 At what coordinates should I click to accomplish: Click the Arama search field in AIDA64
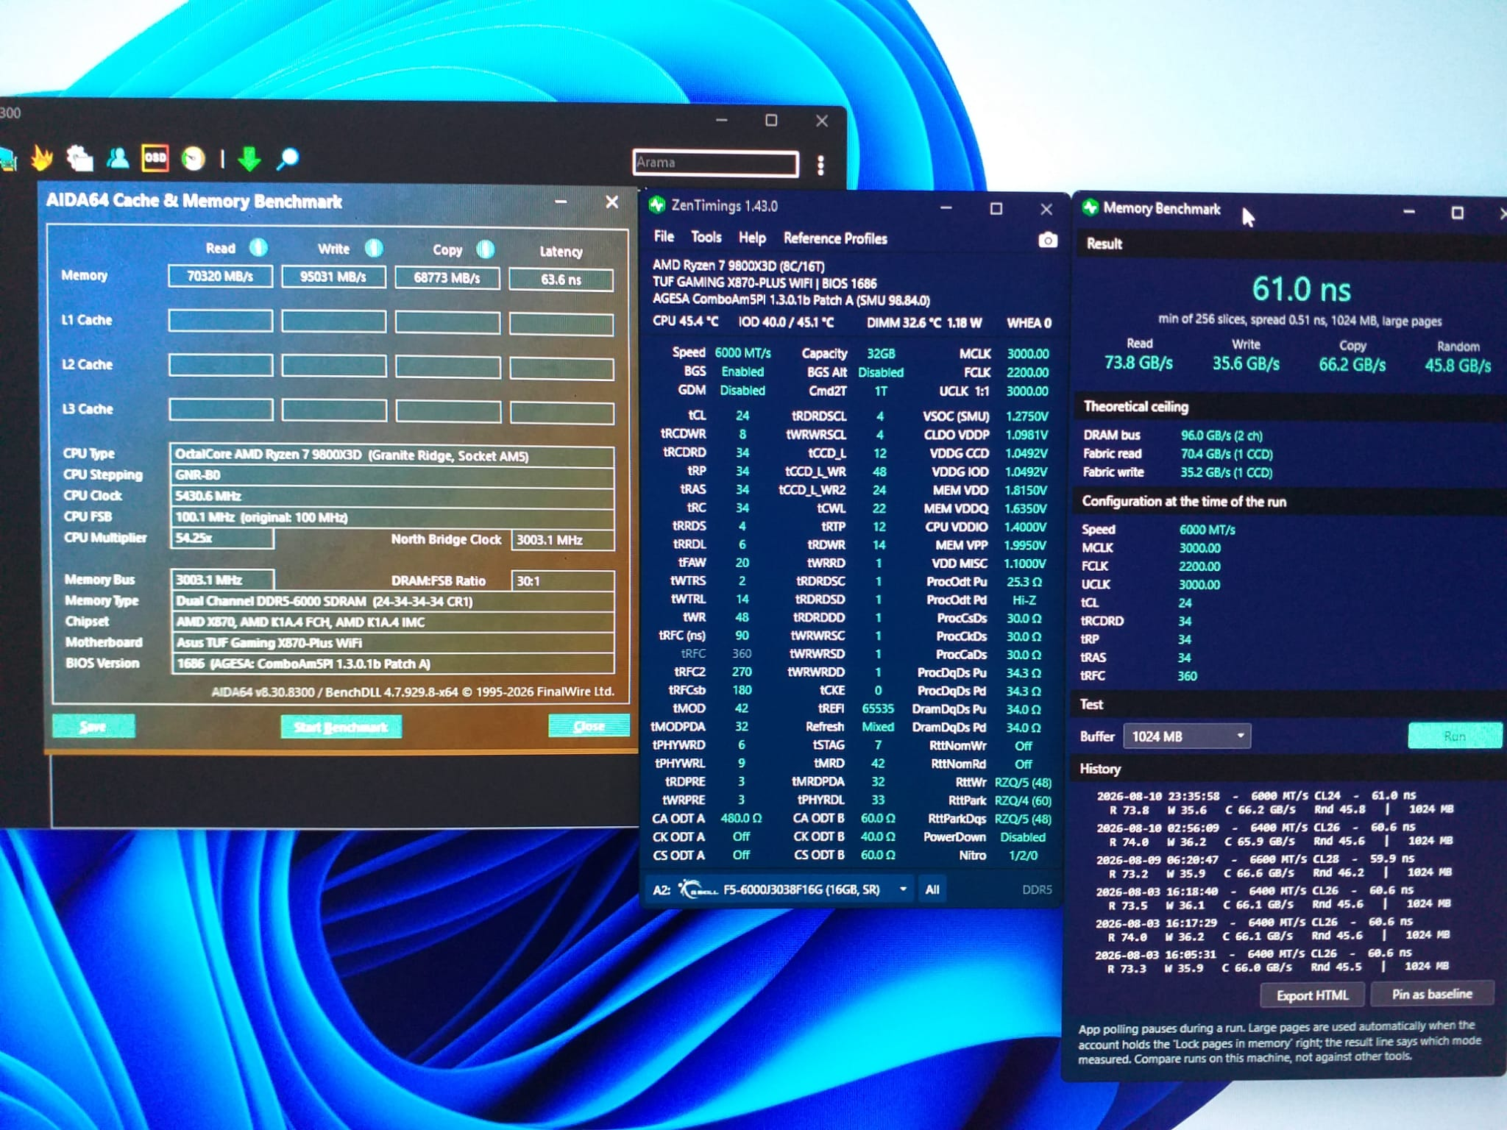pos(715,163)
